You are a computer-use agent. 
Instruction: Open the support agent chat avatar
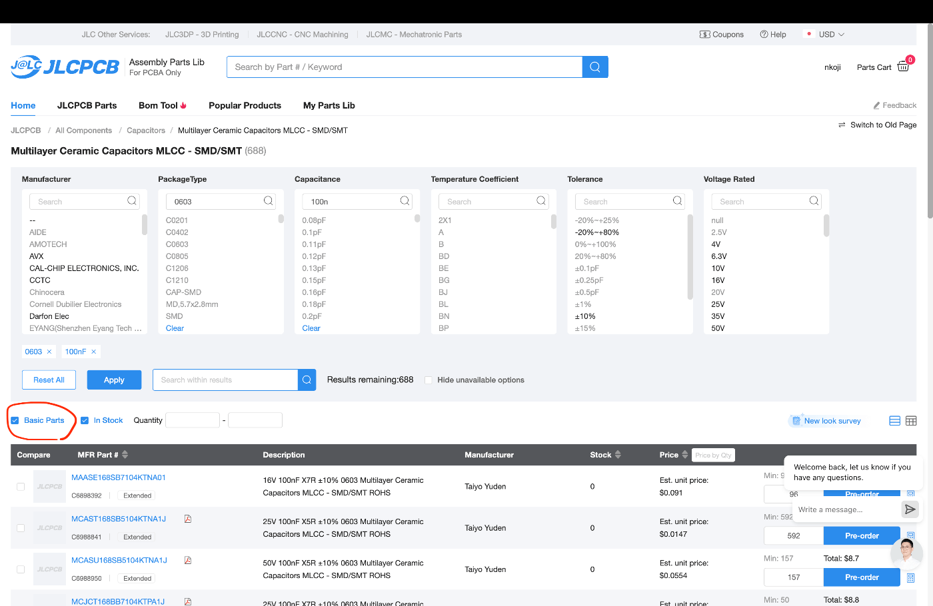(x=906, y=553)
